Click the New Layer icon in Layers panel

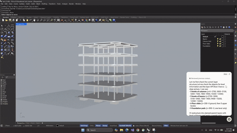click(x=202, y=27)
